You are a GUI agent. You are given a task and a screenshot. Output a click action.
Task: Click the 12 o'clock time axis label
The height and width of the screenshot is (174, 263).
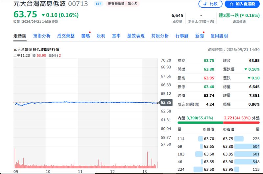click(x=112, y=171)
